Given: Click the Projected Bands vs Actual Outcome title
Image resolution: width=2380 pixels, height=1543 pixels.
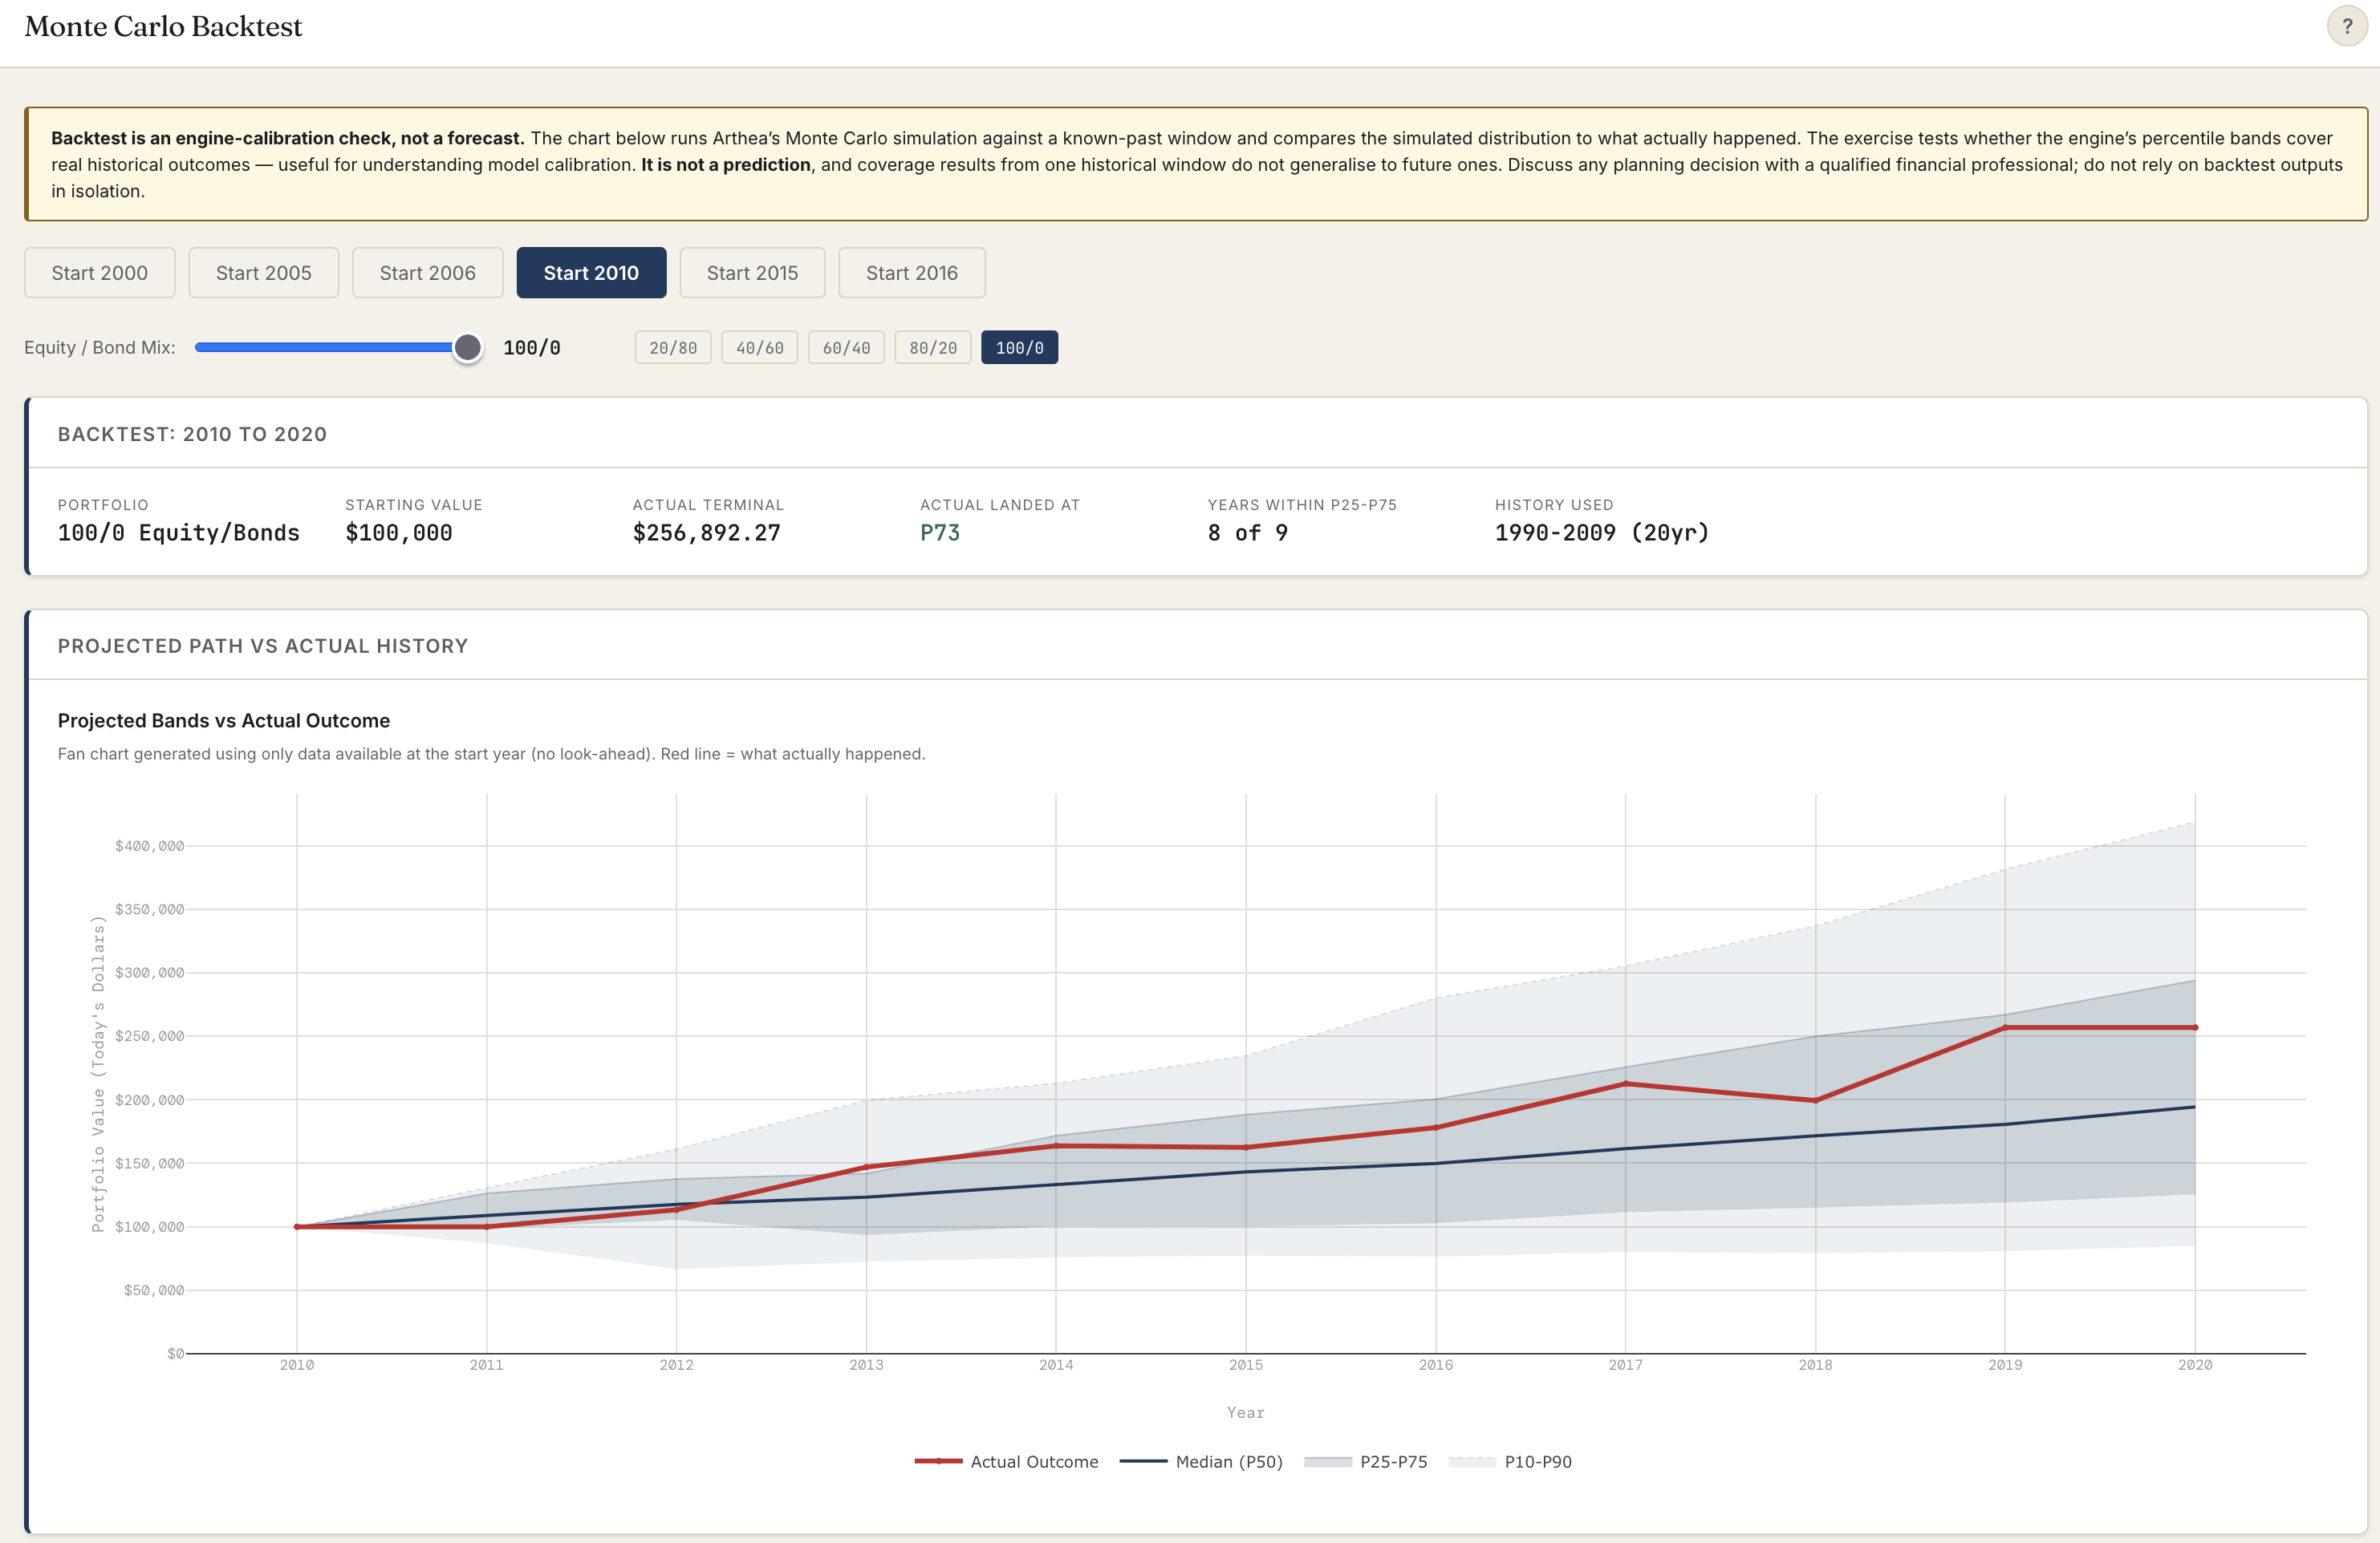Looking at the screenshot, I should 224,720.
